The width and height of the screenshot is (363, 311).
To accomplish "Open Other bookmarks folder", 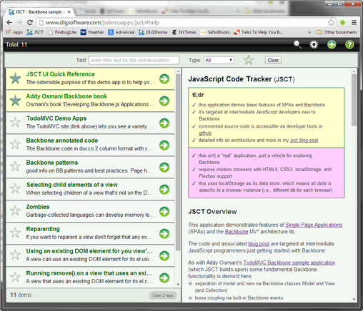I will [337, 32].
